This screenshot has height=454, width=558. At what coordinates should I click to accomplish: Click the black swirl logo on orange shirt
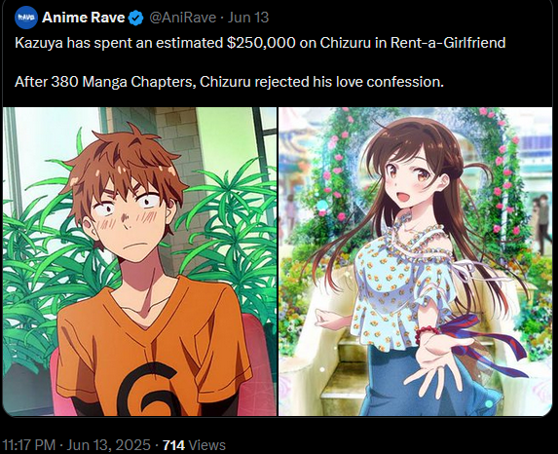[x=148, y=389]
